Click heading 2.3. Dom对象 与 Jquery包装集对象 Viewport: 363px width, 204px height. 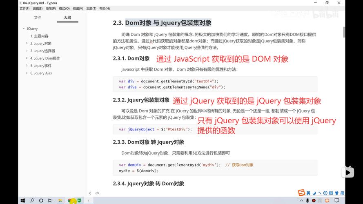[x=162, y=23]
